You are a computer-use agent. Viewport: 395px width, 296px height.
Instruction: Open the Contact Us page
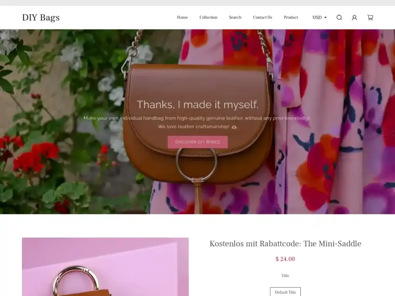pos(262,17)
